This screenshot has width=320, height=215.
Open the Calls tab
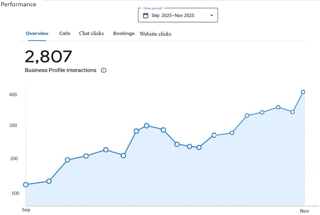click(65, 33)
